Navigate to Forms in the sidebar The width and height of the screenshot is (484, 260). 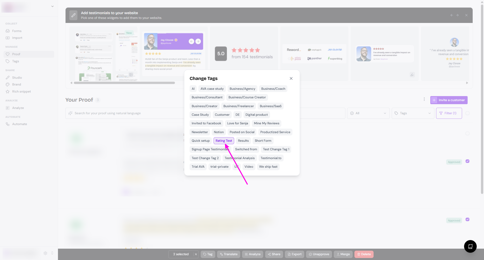click(17, 31)
